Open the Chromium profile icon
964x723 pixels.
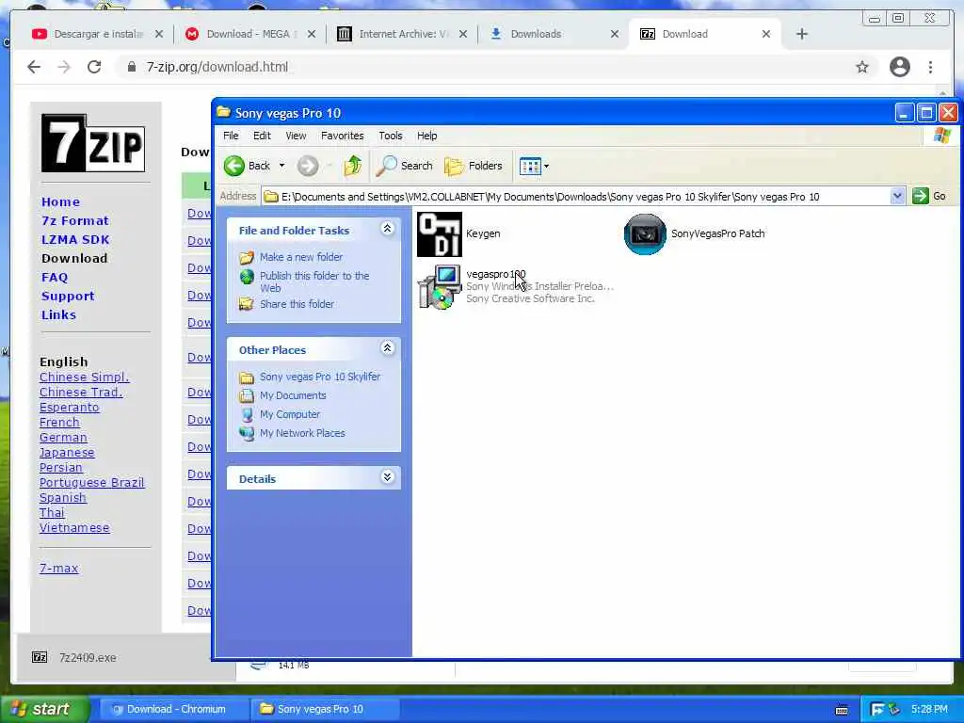(x=899, y=67)
